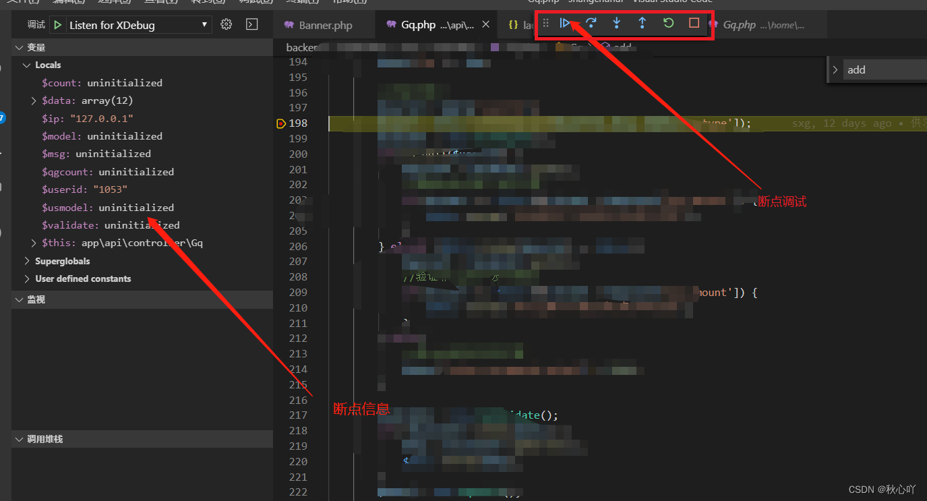Restart the debug session
The image size is (927, 501).
click(668, 23)
